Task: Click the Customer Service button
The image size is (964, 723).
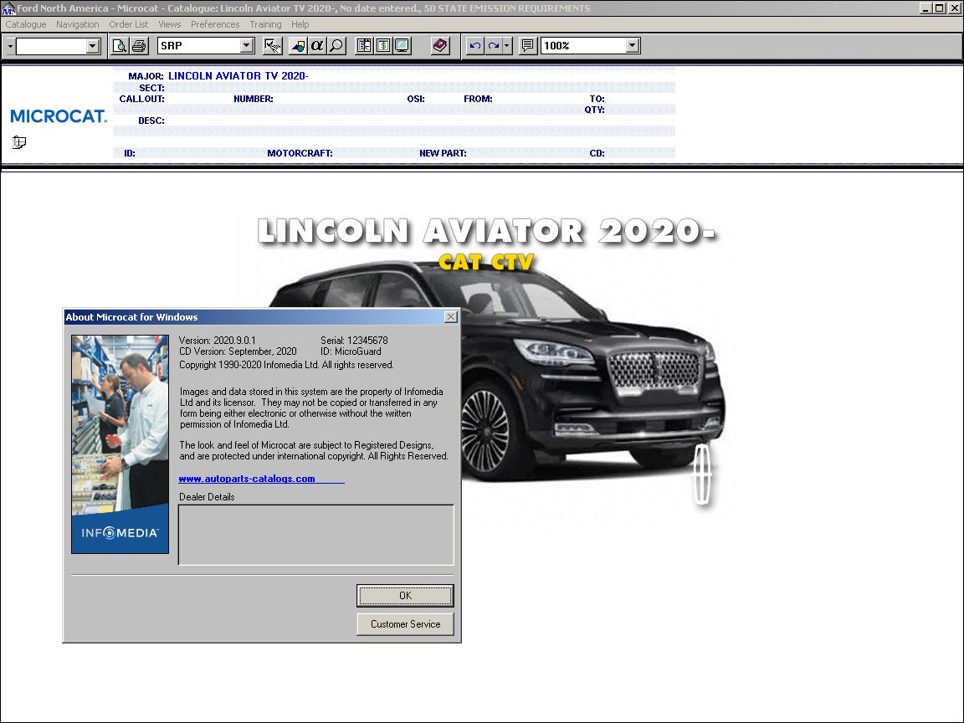Action: click(x=405, y=623)
